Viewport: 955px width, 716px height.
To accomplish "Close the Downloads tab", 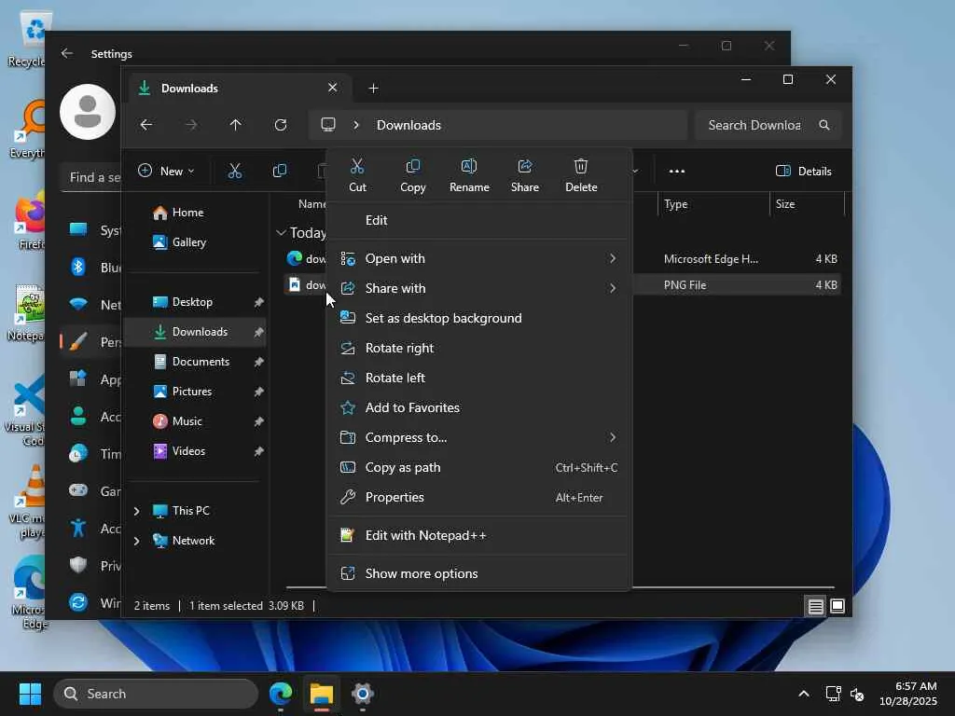I will (x=333, y=88).
